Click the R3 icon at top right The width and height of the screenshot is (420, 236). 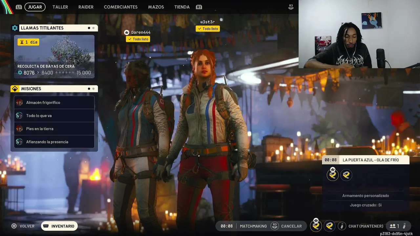point(291,7)
